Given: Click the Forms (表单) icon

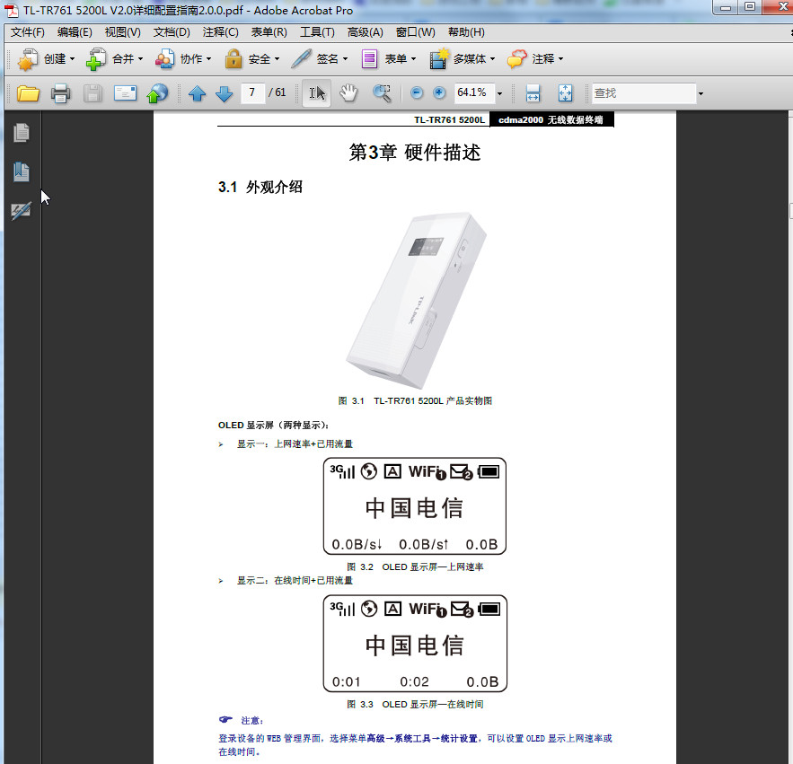Looking at the screenshot, I should tap(370, 59).
